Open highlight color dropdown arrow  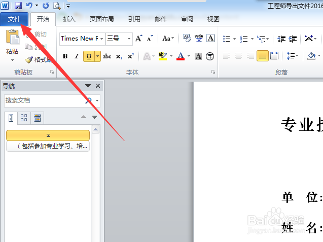coord(171,56)
